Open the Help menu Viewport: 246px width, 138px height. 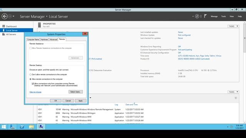(x=240, y=16)
